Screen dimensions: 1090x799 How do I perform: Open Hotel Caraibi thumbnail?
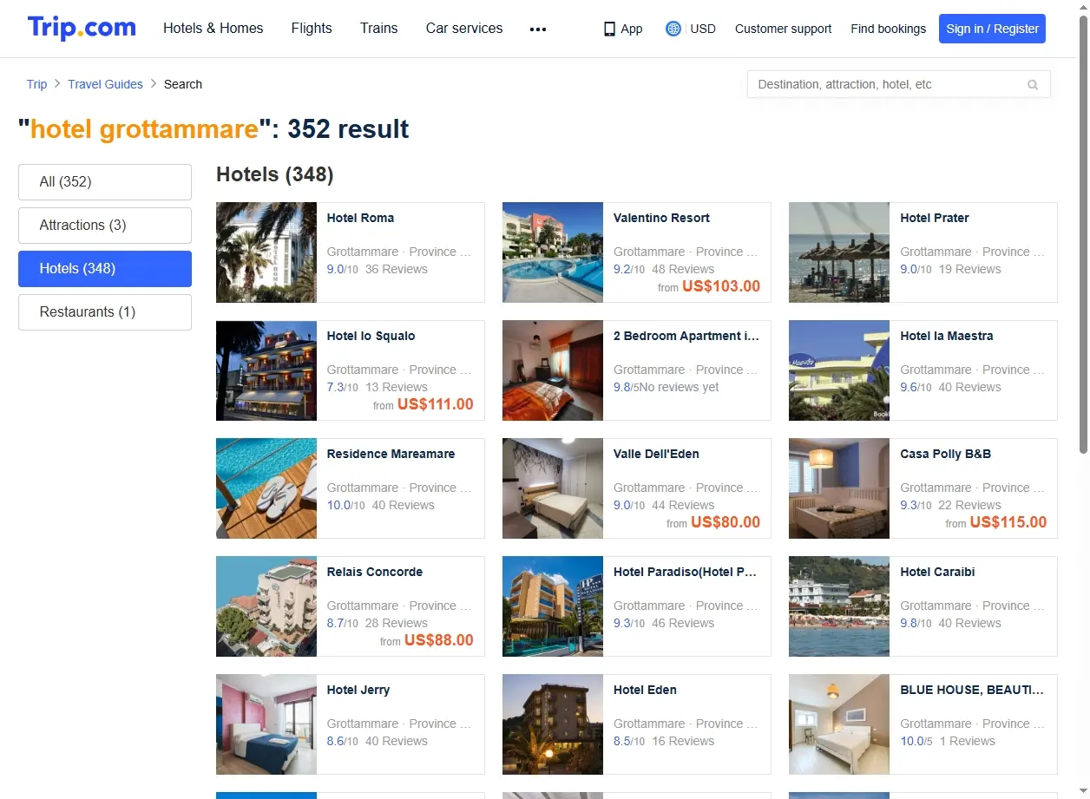tap(839, 606)
